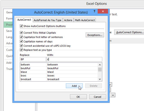Screen dimensions: 144x111
Task: Open the Exceptions dialog
Action: click(95, 35)
